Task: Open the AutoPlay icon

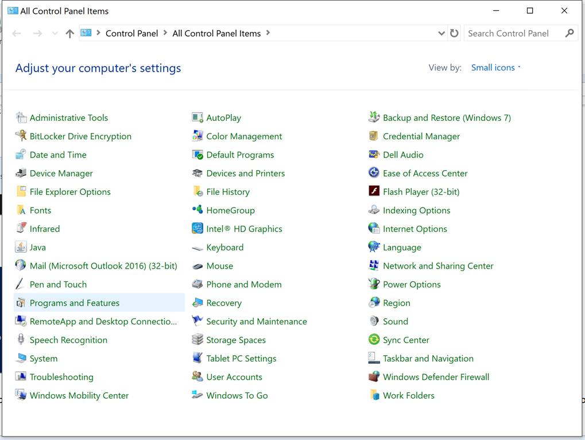Action: click(x=197, y=117)
